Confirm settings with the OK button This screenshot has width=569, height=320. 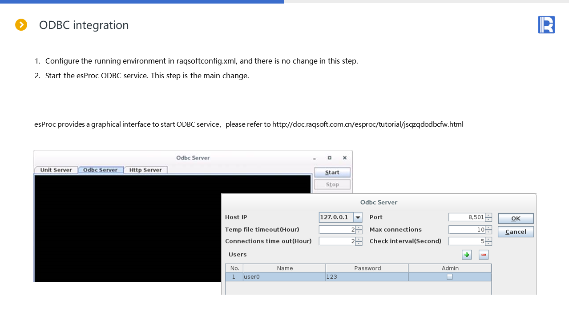(x=516, y=218)
